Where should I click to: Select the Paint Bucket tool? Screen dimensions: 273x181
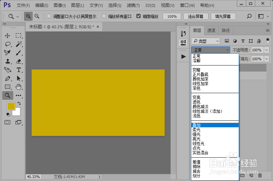coord(8,70)
